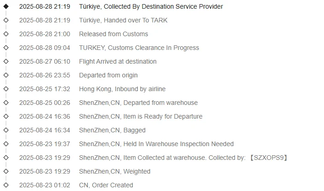Click the 2025-08-28 21:00 timestamp
The height and width of the screenshot is (191, 324).
click(45, 34)
